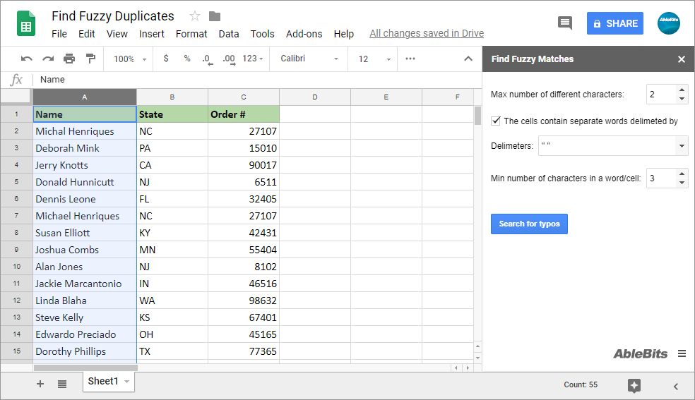This screenshot has width=695, height=400.
Task: Decrease max number of different characters
Action: (x=682, y=99)
